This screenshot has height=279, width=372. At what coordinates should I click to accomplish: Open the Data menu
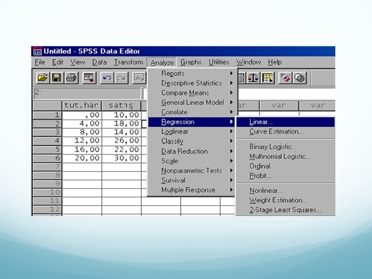[99, 62]
